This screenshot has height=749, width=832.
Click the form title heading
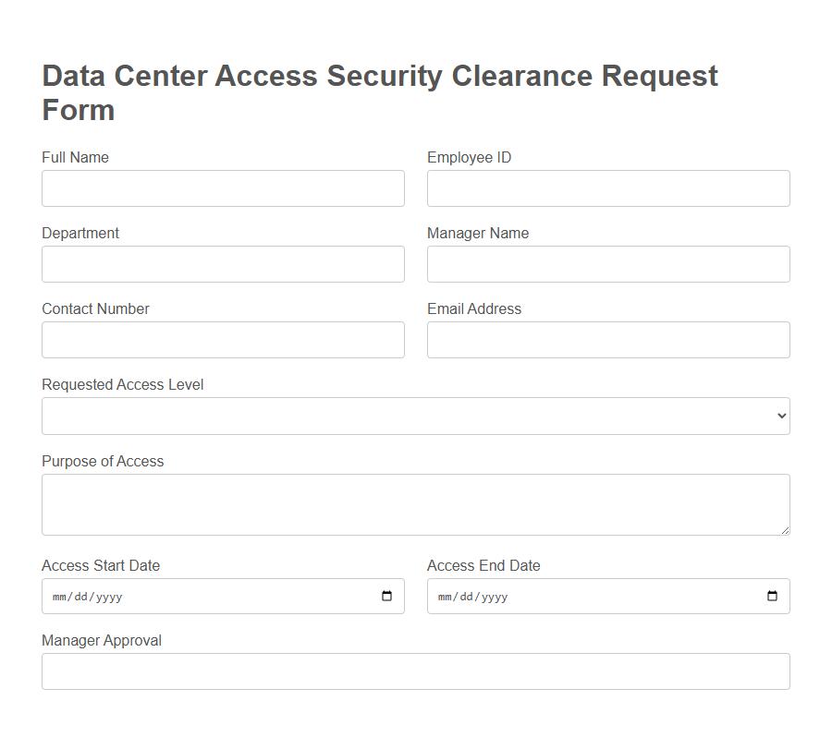tap(379, 92)
